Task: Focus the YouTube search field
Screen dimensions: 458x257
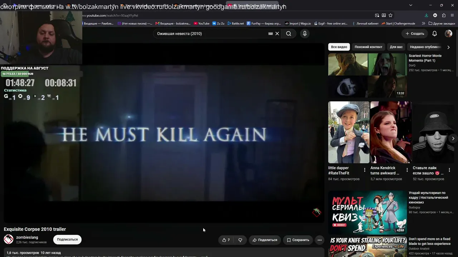Action: click(x=211, y=34)
